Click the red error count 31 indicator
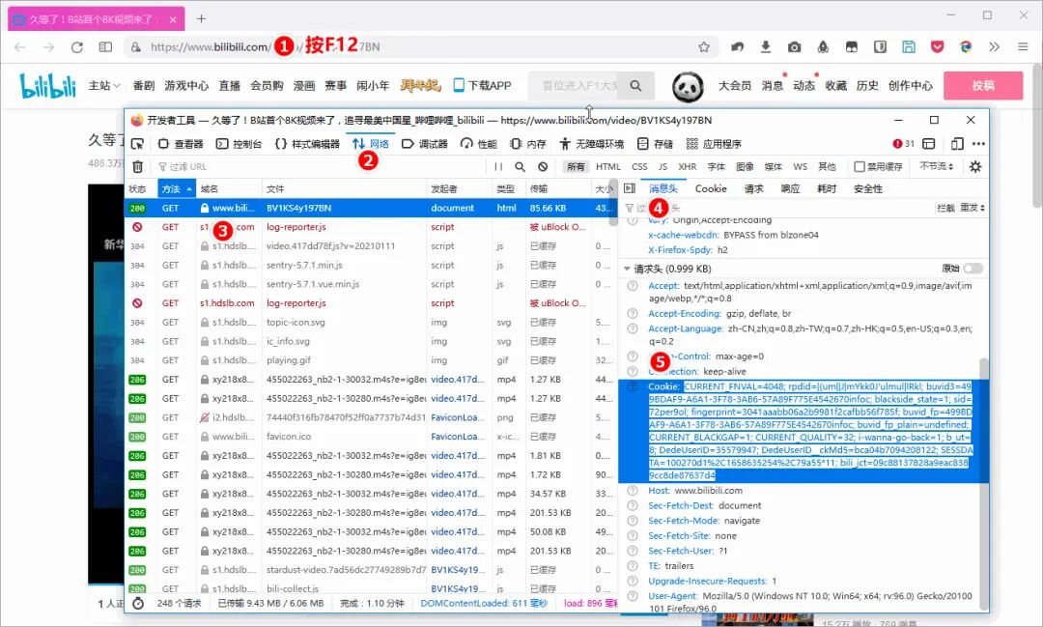The width and height of the screenshot is (1043, 627). click(x=903, y=144)
